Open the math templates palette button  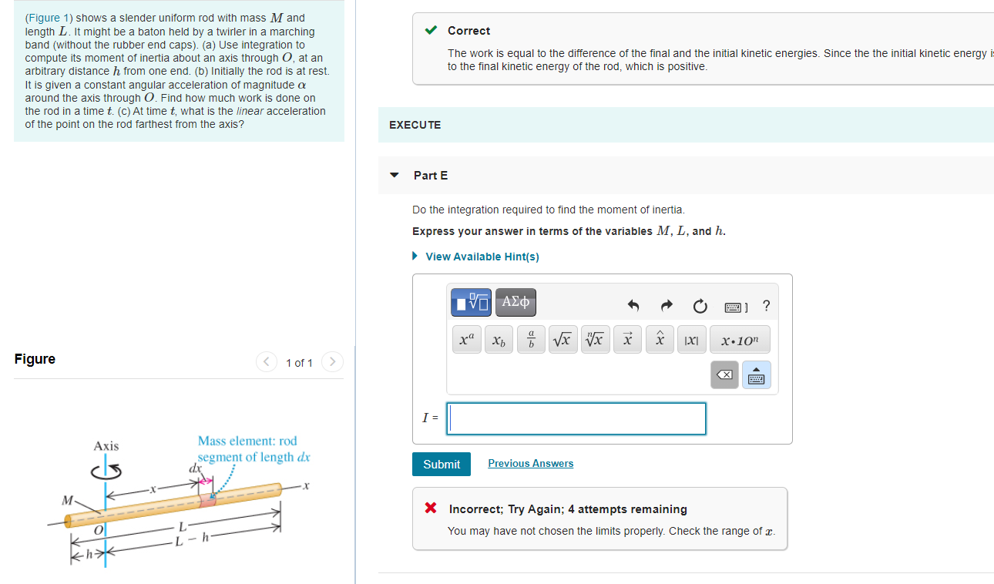tap(472, 302)
